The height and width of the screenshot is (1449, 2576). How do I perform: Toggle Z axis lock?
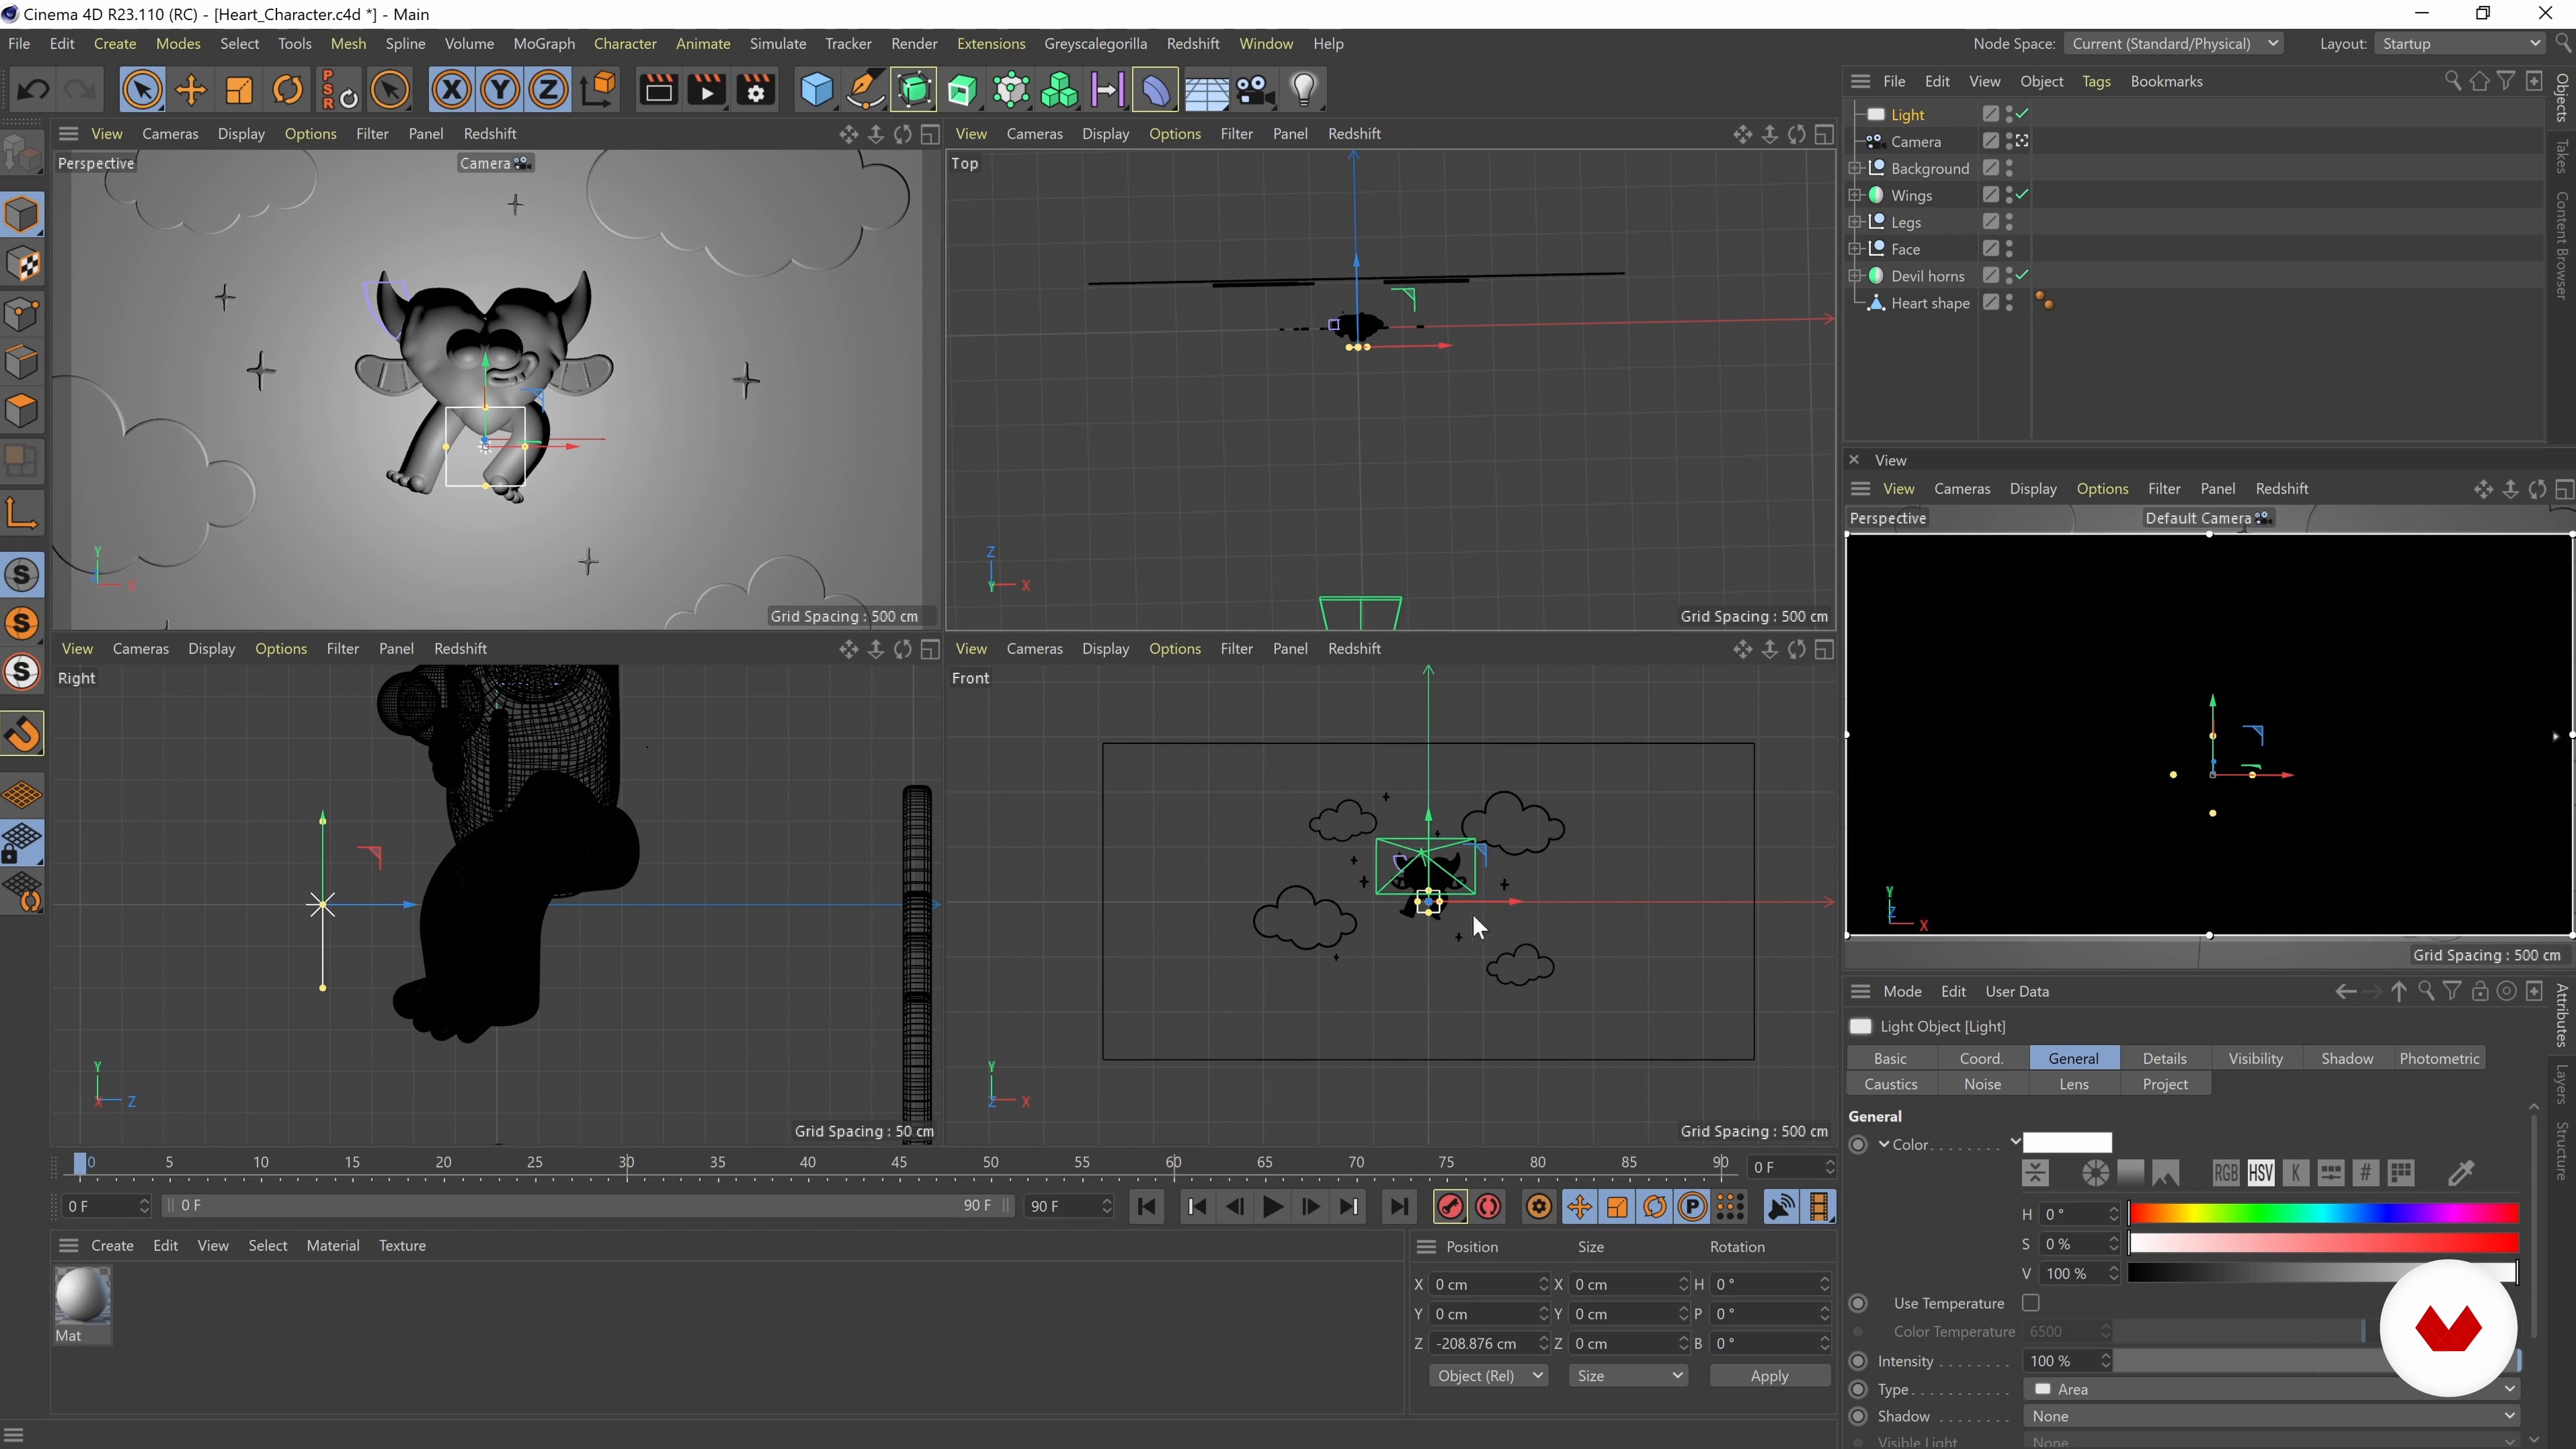pos(548,90)
